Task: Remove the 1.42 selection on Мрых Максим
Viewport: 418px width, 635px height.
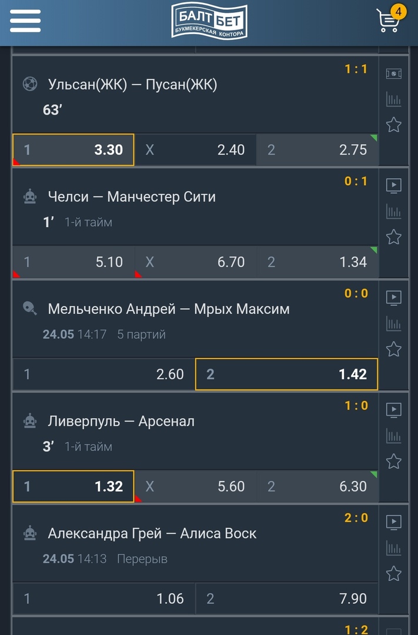Action: coord(286,375)
